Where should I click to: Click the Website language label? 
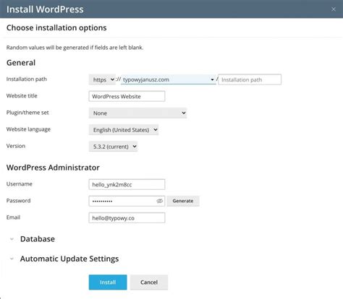tap(28, 129)
